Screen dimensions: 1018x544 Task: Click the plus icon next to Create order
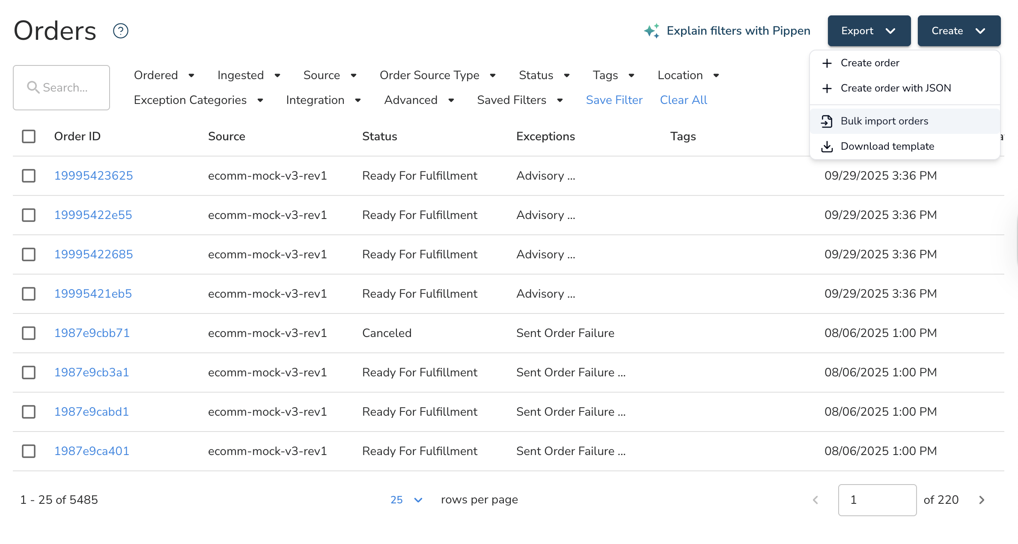coord(827,63)
